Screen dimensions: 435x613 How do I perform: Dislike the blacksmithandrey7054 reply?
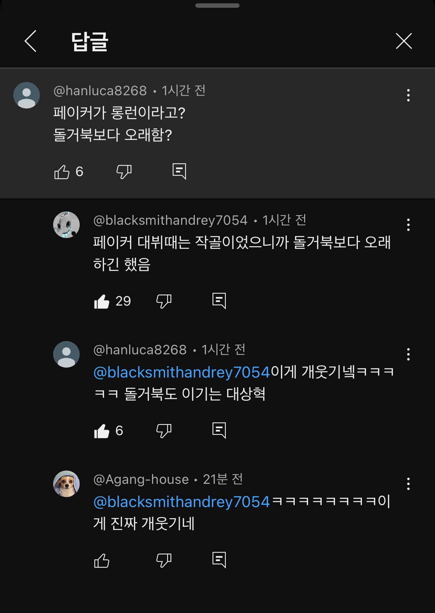click(x=164, y=302)
